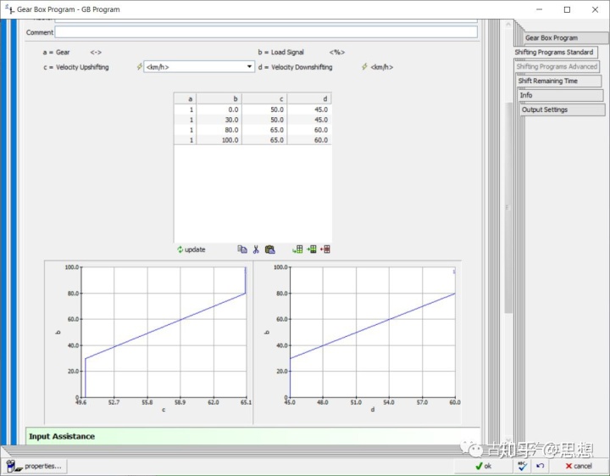
Task: Click into the Comment text field
Action: click(266, 32)
